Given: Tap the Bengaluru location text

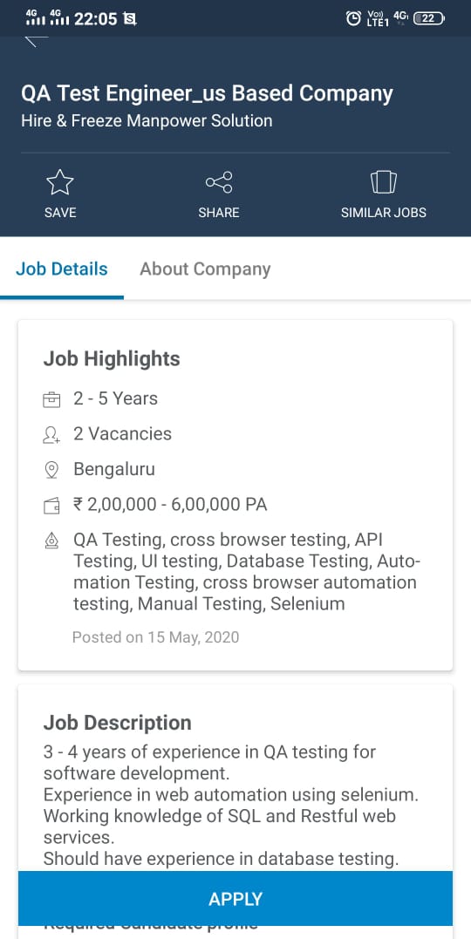Looking at the screenshot, I should point(114,469).
